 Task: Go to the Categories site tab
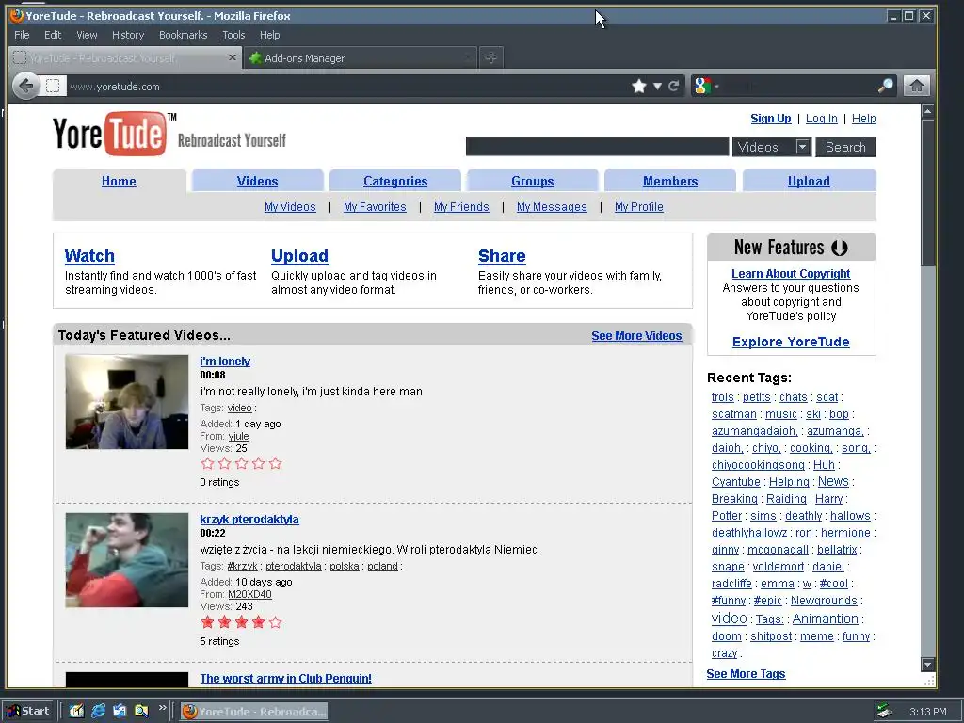coord(395,181)
